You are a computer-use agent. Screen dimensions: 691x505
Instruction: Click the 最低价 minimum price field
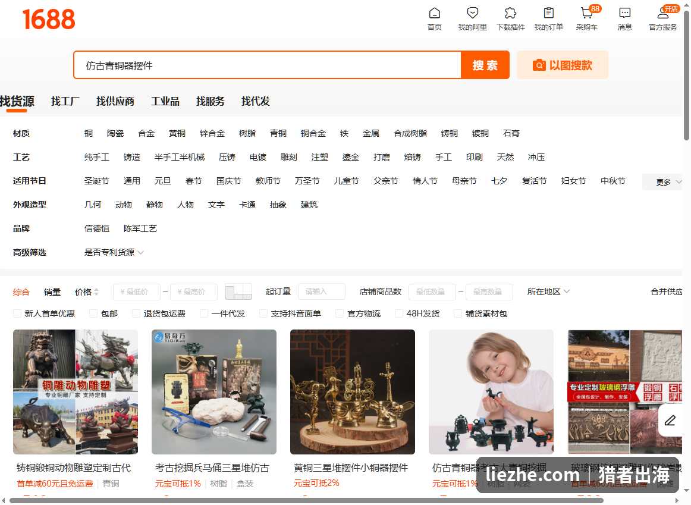(x=137, y=291)
